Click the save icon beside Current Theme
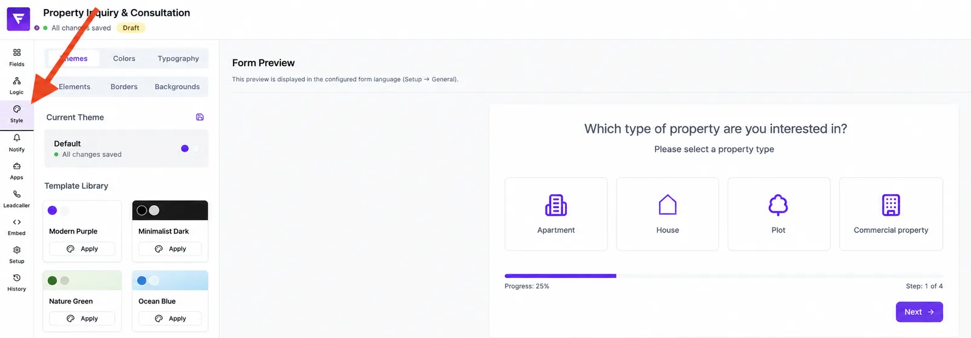 click(x=200, y=117)
